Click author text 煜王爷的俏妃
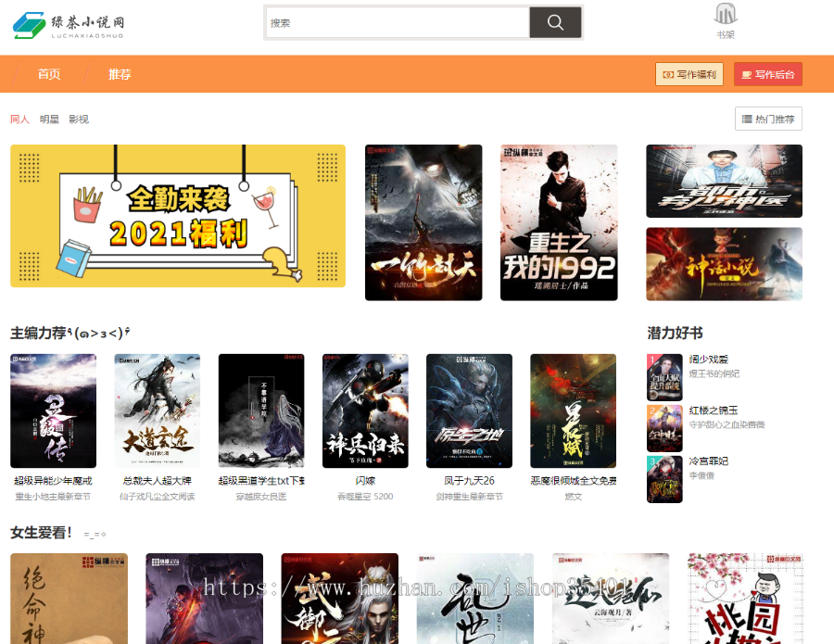This screenshot has width=834, height=644. click(x=714, y=373)
